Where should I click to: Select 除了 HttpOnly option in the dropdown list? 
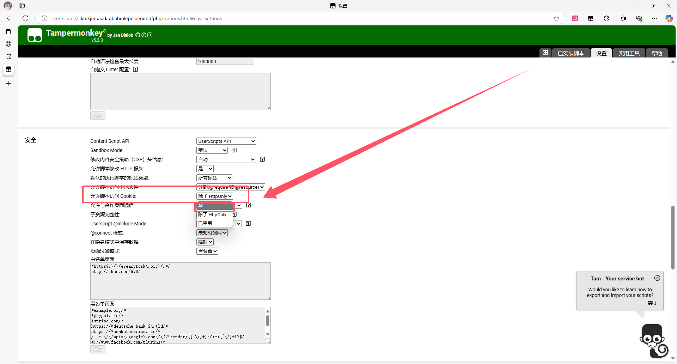214,214
